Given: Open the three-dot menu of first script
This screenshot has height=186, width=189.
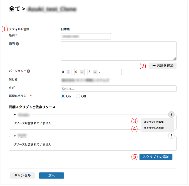Looking at the screenshot, I should point(171,114).
